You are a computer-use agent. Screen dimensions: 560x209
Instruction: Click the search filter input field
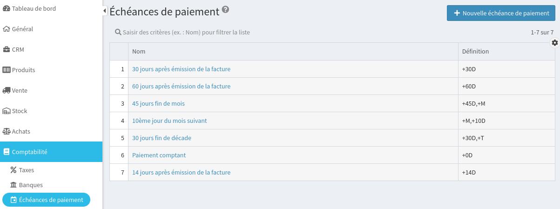tap(186, 33)
